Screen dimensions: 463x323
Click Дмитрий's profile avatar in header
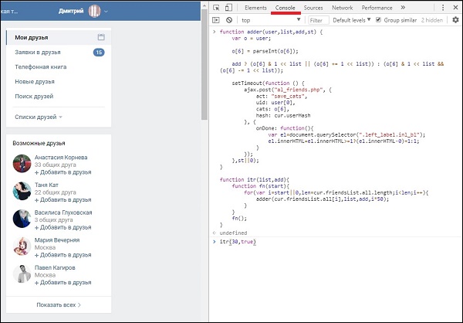coord(94,12)
